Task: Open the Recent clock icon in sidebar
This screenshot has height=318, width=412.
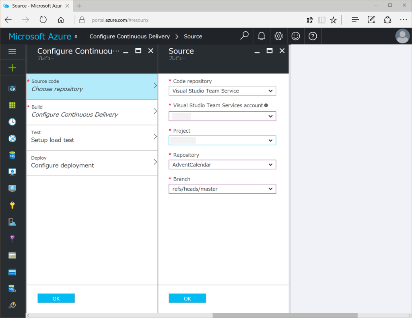Action: pos(12,122)
